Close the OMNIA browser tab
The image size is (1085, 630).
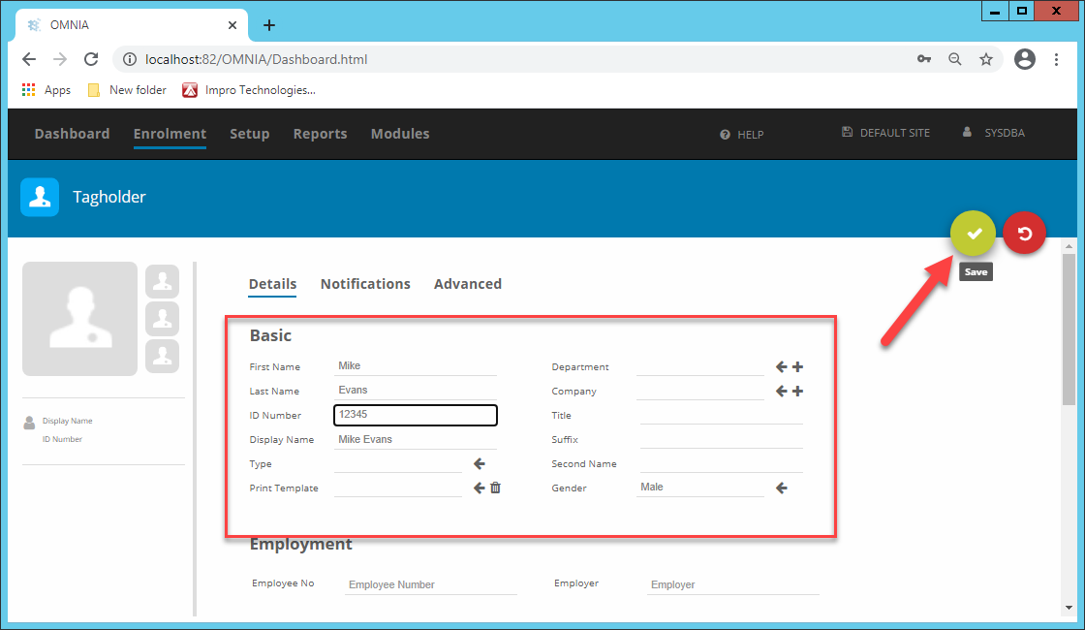click(x=232, y=25)
